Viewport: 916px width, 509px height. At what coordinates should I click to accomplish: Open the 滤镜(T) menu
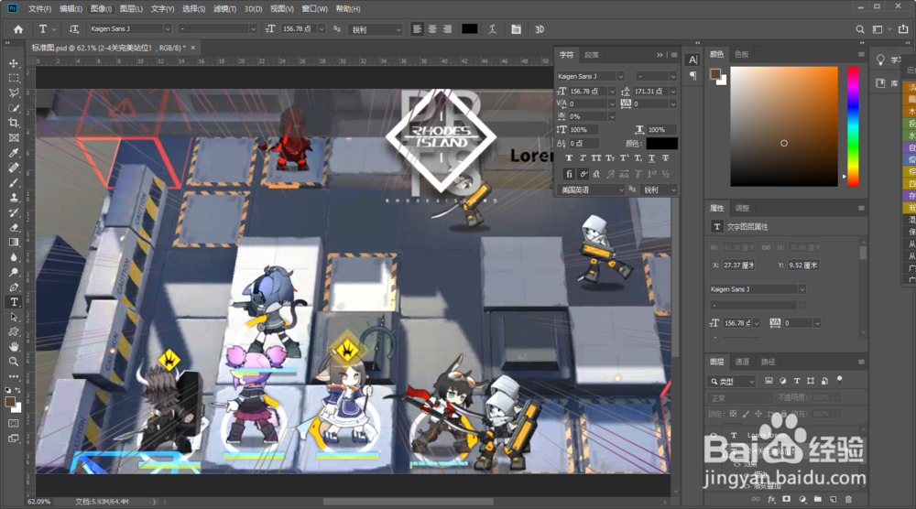click(225, 9)
